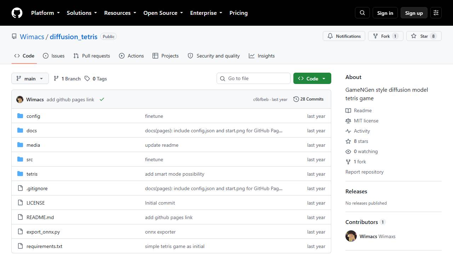Image resolution: width=453 pixels, height=254 pixels.
Task: Expand the Solutions menu
Action: pos(82,13)
